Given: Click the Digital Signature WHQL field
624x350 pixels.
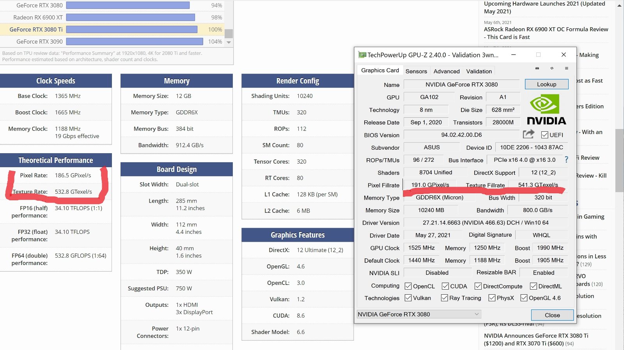Looking at the screenshot, I should coord(541,235).
